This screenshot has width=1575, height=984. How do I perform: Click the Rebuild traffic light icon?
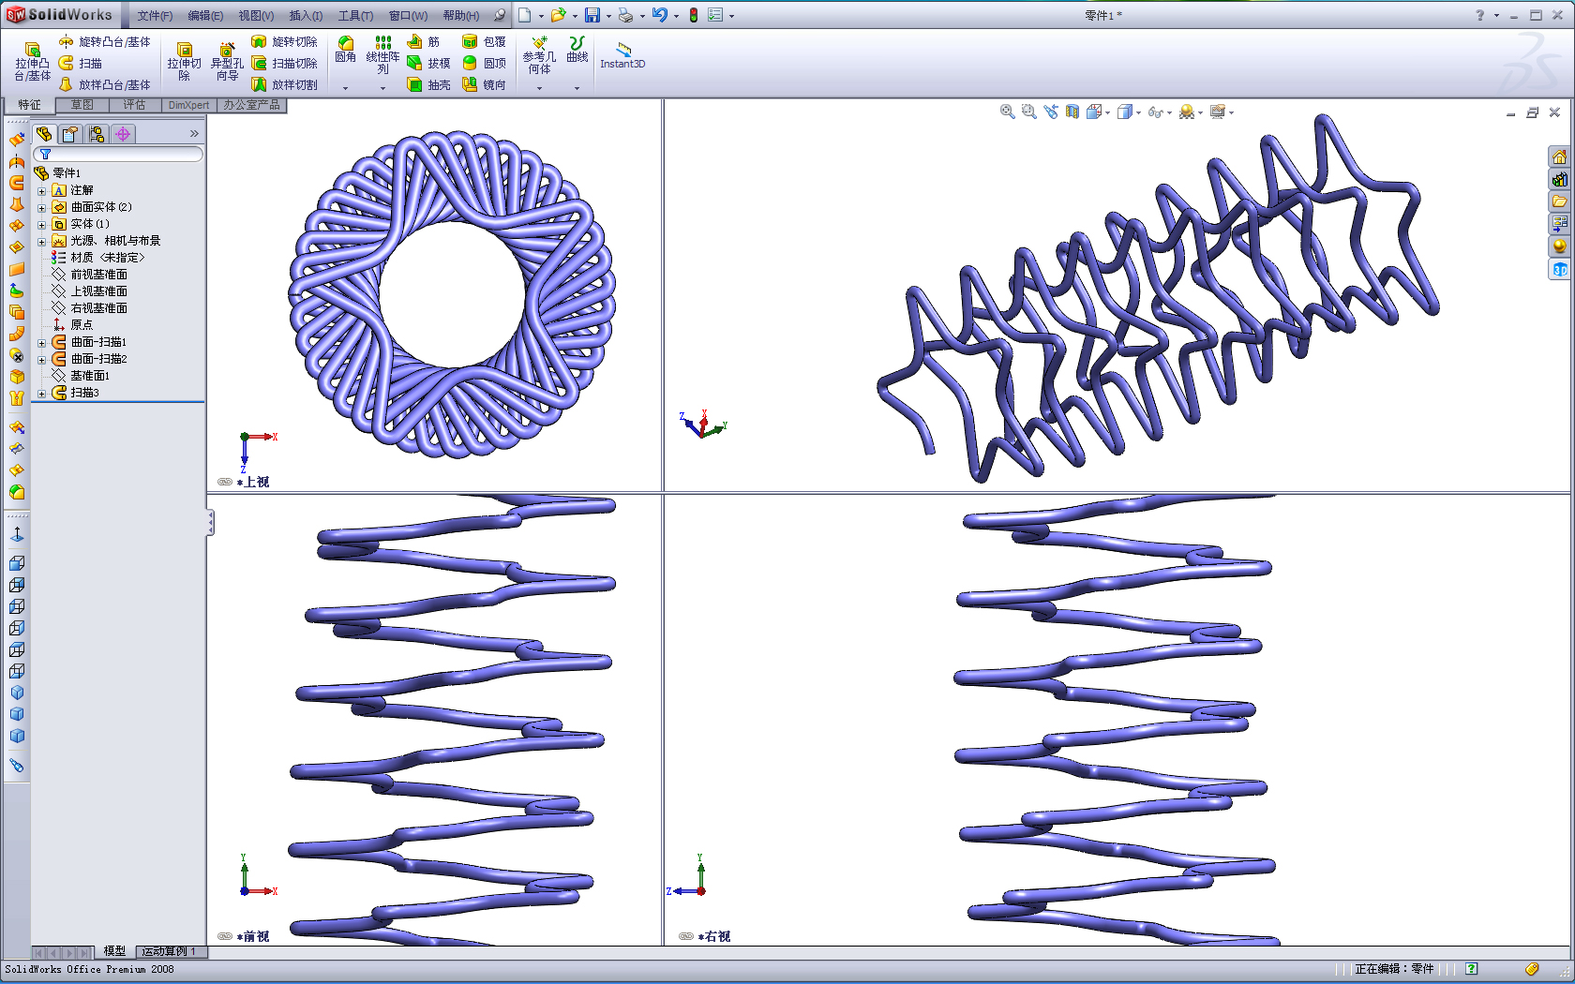[x=694, y=15]
